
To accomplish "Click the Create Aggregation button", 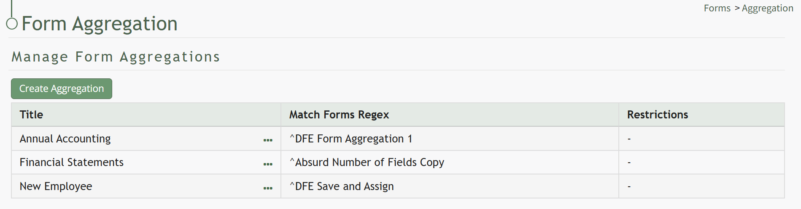I will coord(62,89).
